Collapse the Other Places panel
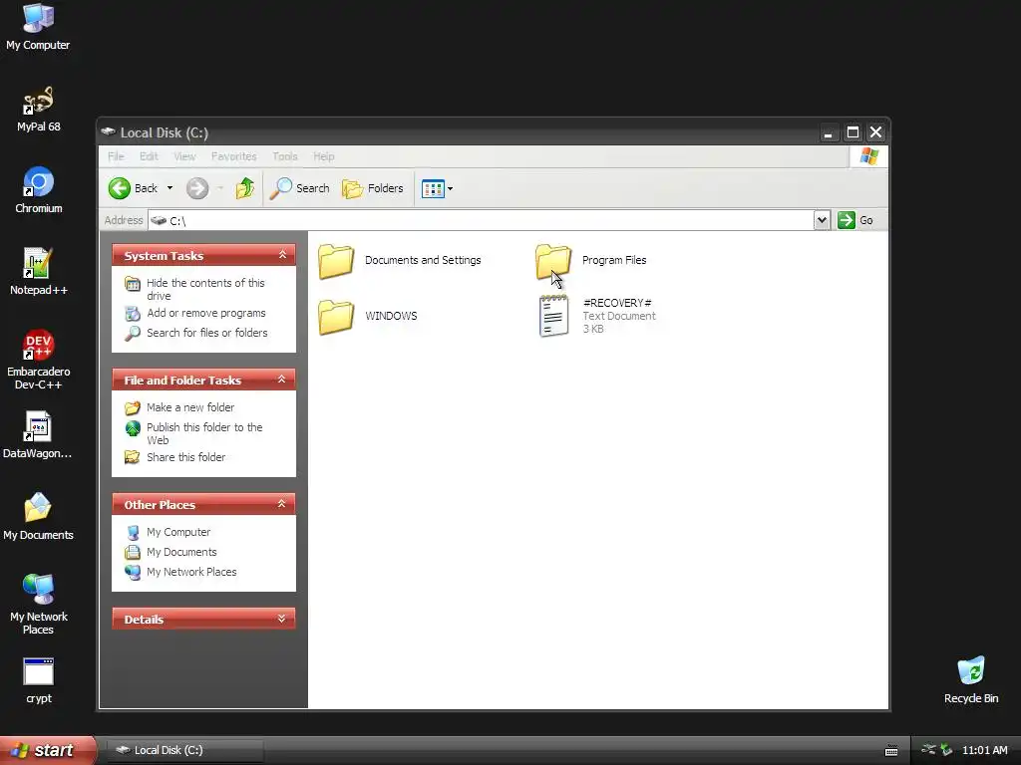This screenshot has height=765, width=1021. tap(282, 504)
